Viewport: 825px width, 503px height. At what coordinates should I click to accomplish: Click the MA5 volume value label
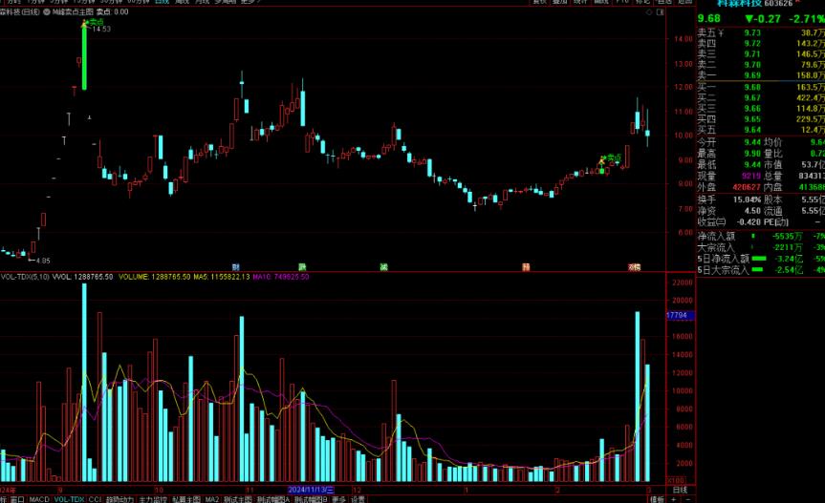222,277
